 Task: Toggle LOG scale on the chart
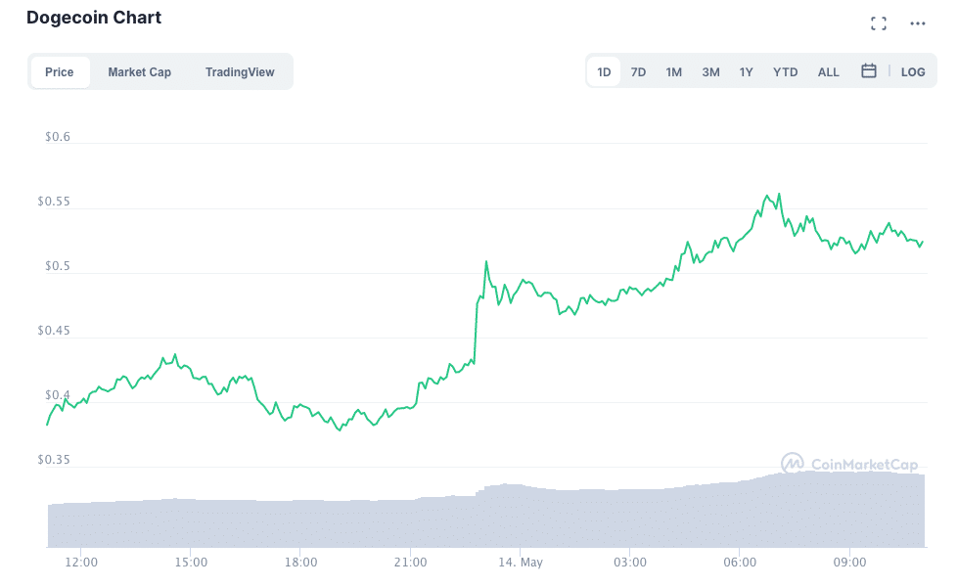click(x=912, y=71)
